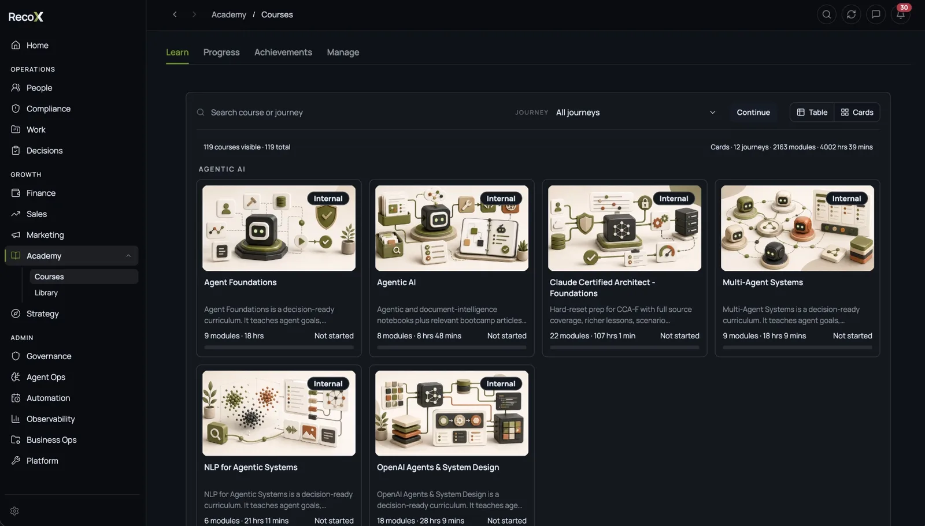
Task: Click Internal badge on Agent Foundations card
Action: pos(328,199)
